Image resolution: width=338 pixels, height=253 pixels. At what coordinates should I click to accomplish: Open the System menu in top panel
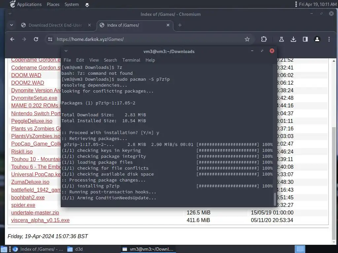tap(72, 4)
